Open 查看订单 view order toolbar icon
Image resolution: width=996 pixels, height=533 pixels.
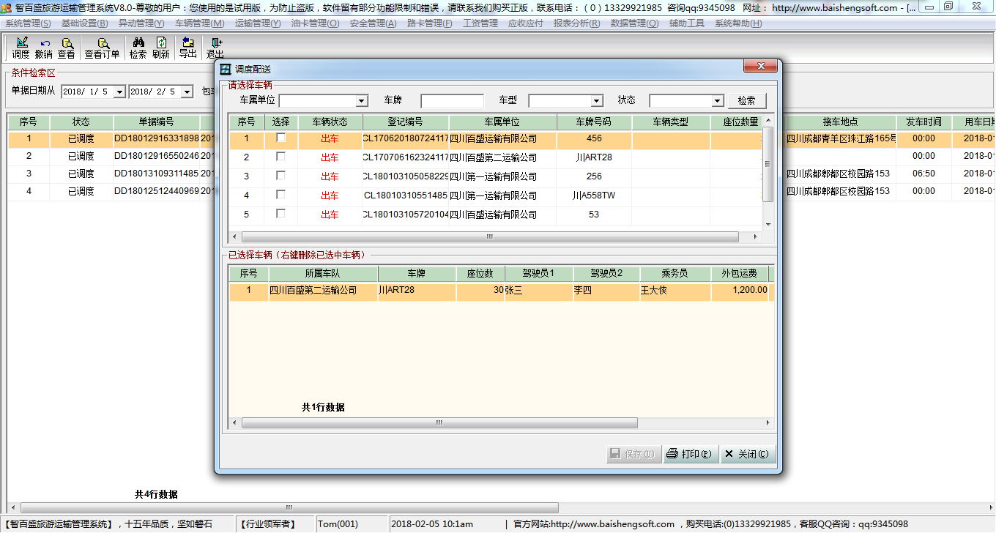[x=102, y=48]
